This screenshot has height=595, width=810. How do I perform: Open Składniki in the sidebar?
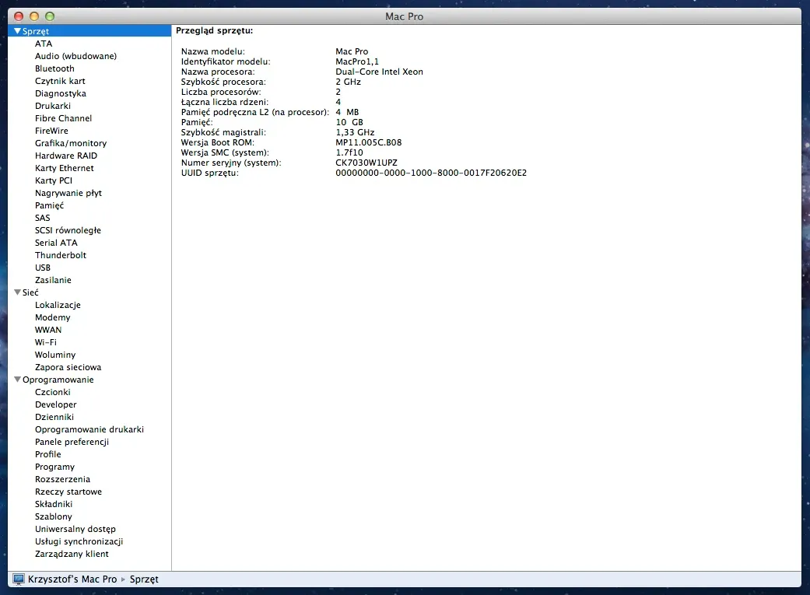[53, 504]
